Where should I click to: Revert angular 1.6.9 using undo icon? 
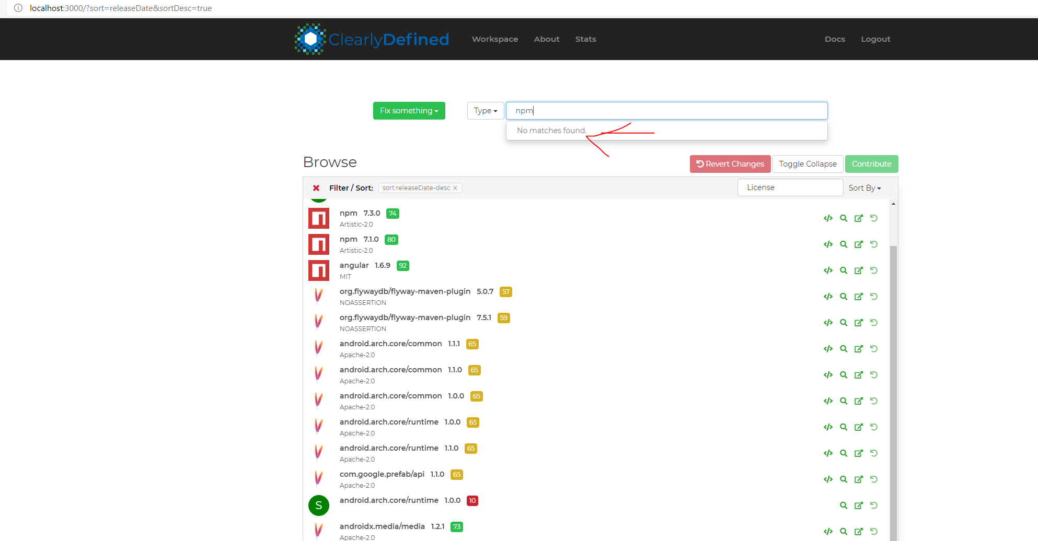[874, 270]
